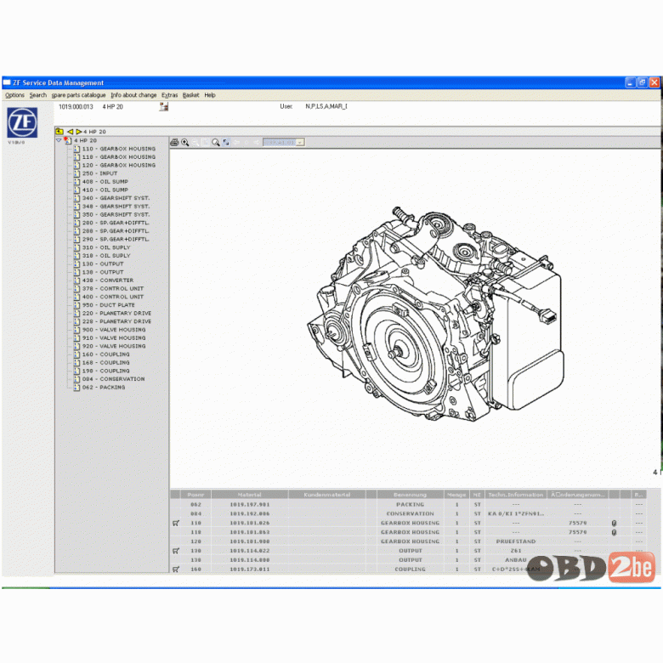Screen dimensions: 663x663
Task: Go forward with the yellow right arrow
Action: (78, 132)
